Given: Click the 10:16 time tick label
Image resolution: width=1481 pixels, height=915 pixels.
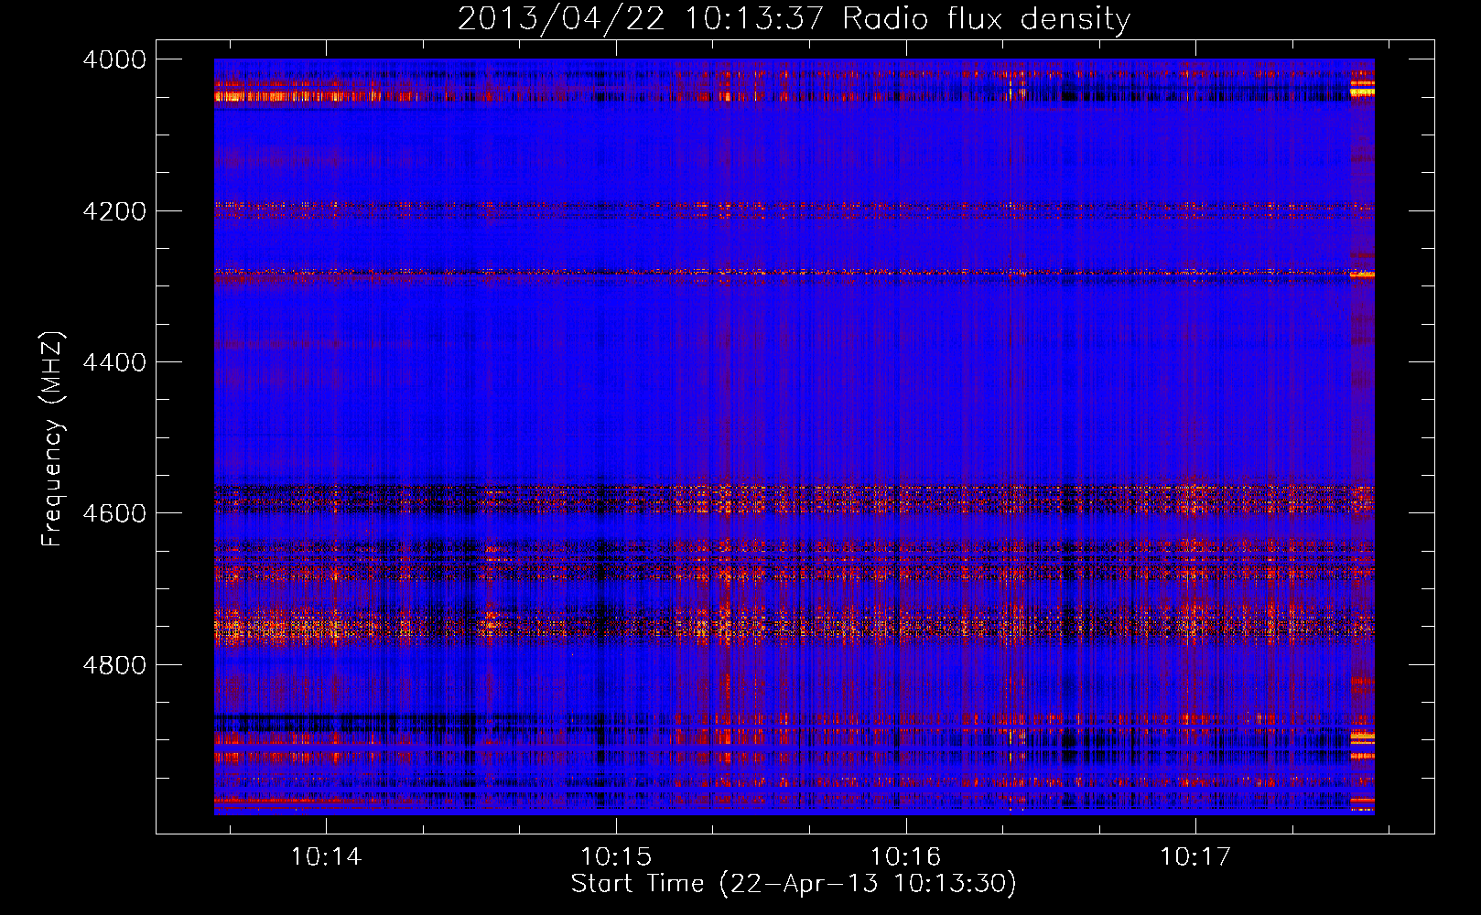Looking at the screenshot, I should [x=905, y=857].
